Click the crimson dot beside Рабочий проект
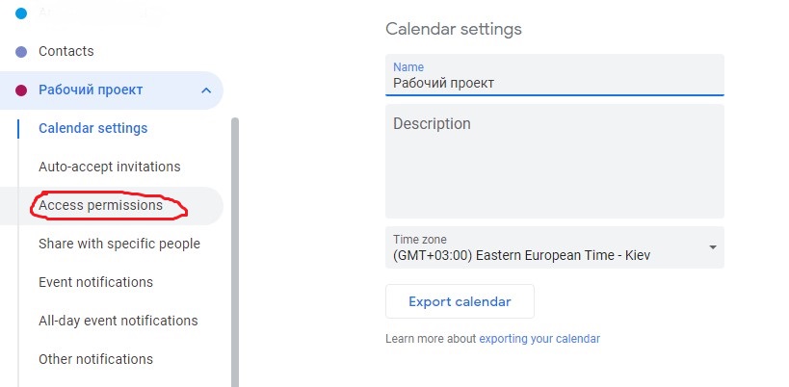The width and height of the screenshot is (789, 387). 21,90
